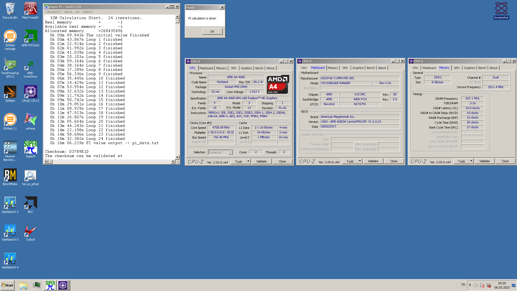Viewport: 517px width, 291px height.
Task: Open Geekbench 4 desktop icon
Action: [10, 260]
